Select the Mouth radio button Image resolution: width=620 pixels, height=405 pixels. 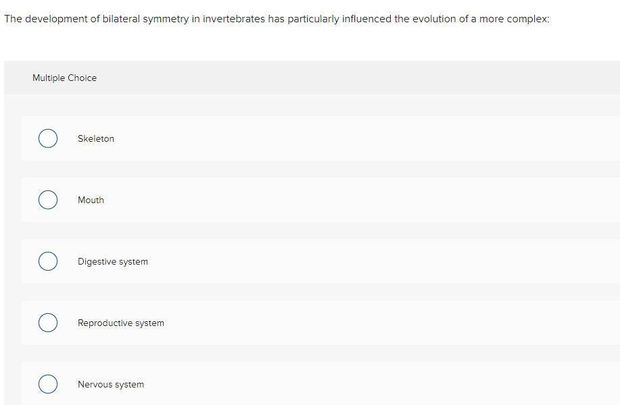[47, 199]
